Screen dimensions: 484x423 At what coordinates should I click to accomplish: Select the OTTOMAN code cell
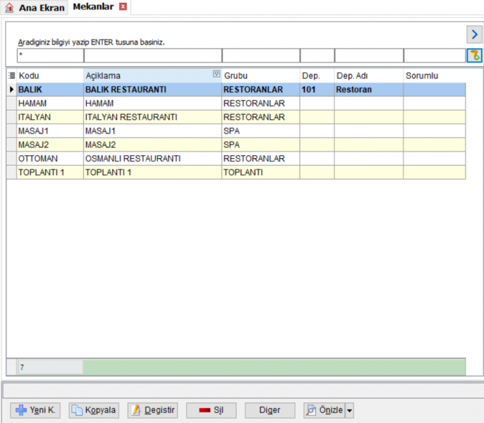(x=50, y=159)
